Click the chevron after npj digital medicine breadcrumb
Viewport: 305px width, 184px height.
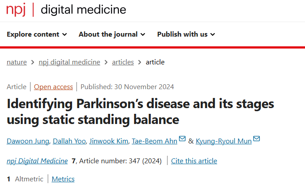(106, 62)
